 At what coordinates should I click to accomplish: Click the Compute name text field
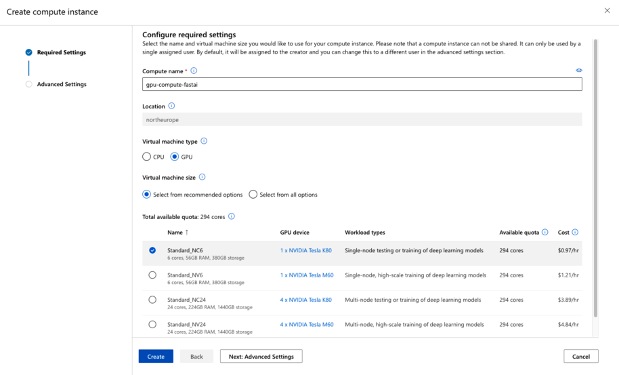(x=362, y=84)
